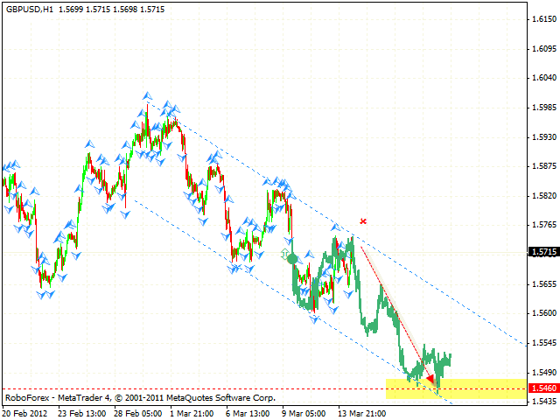Screen dimensions: 560x420
Task: Click the 1.5435 price axis label
Action: (x=543, y=402)
